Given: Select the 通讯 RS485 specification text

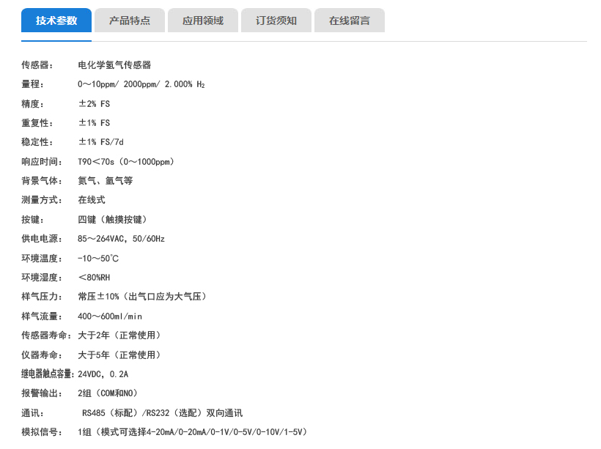Looking at the screenshot, I should 150,412.
